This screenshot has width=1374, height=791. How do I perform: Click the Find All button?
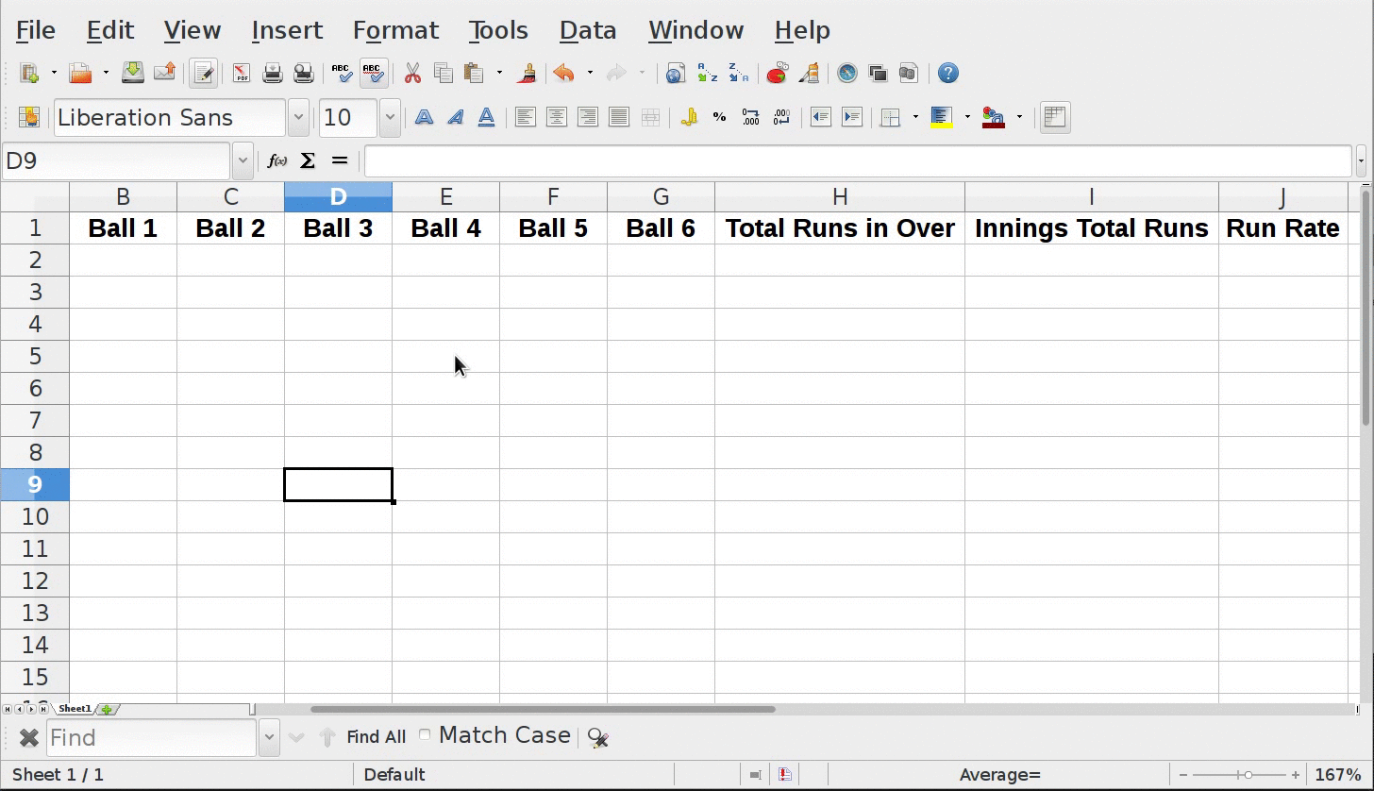[376, 737]
